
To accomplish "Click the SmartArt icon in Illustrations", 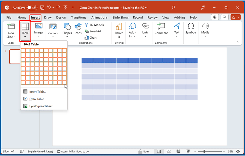I will [x=87, y=31].
